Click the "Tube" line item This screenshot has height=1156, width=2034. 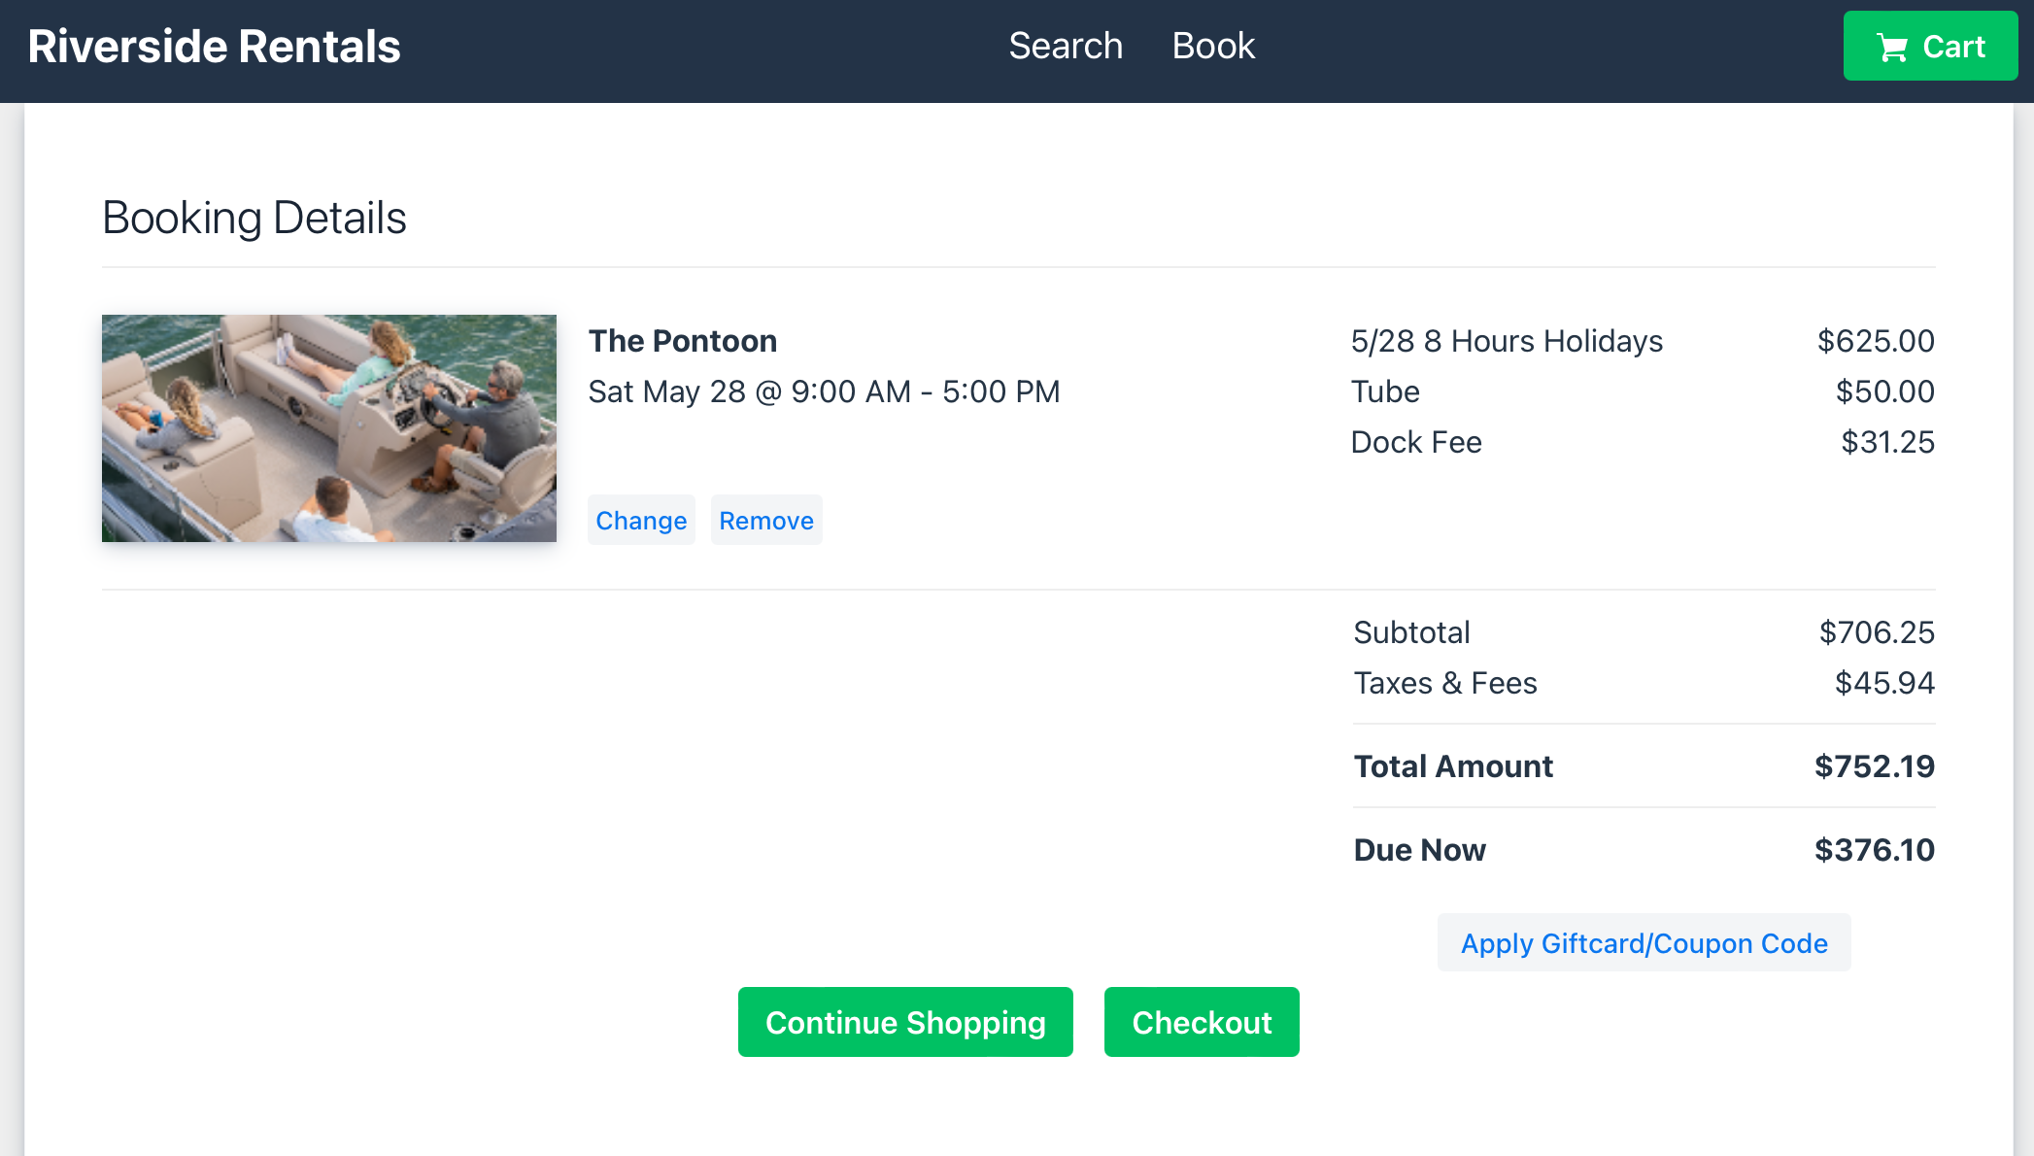point(1385,391)
